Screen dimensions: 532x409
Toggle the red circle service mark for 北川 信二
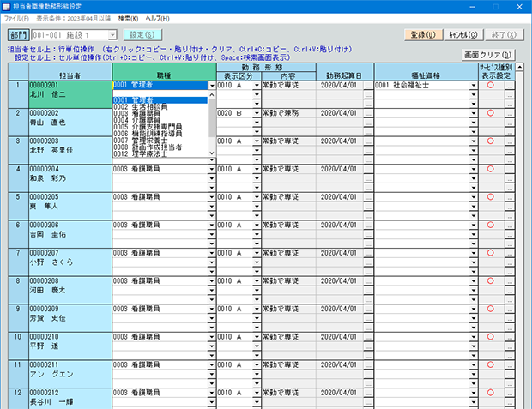click(490, 86)
